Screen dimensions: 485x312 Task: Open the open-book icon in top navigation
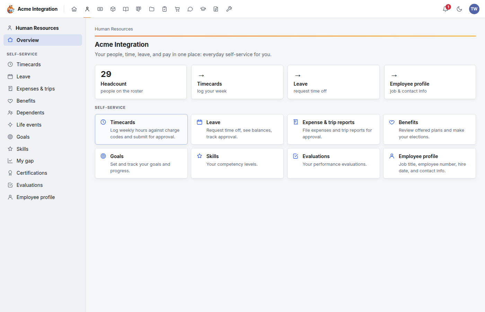pyautogui.click(x=126, y=9)
